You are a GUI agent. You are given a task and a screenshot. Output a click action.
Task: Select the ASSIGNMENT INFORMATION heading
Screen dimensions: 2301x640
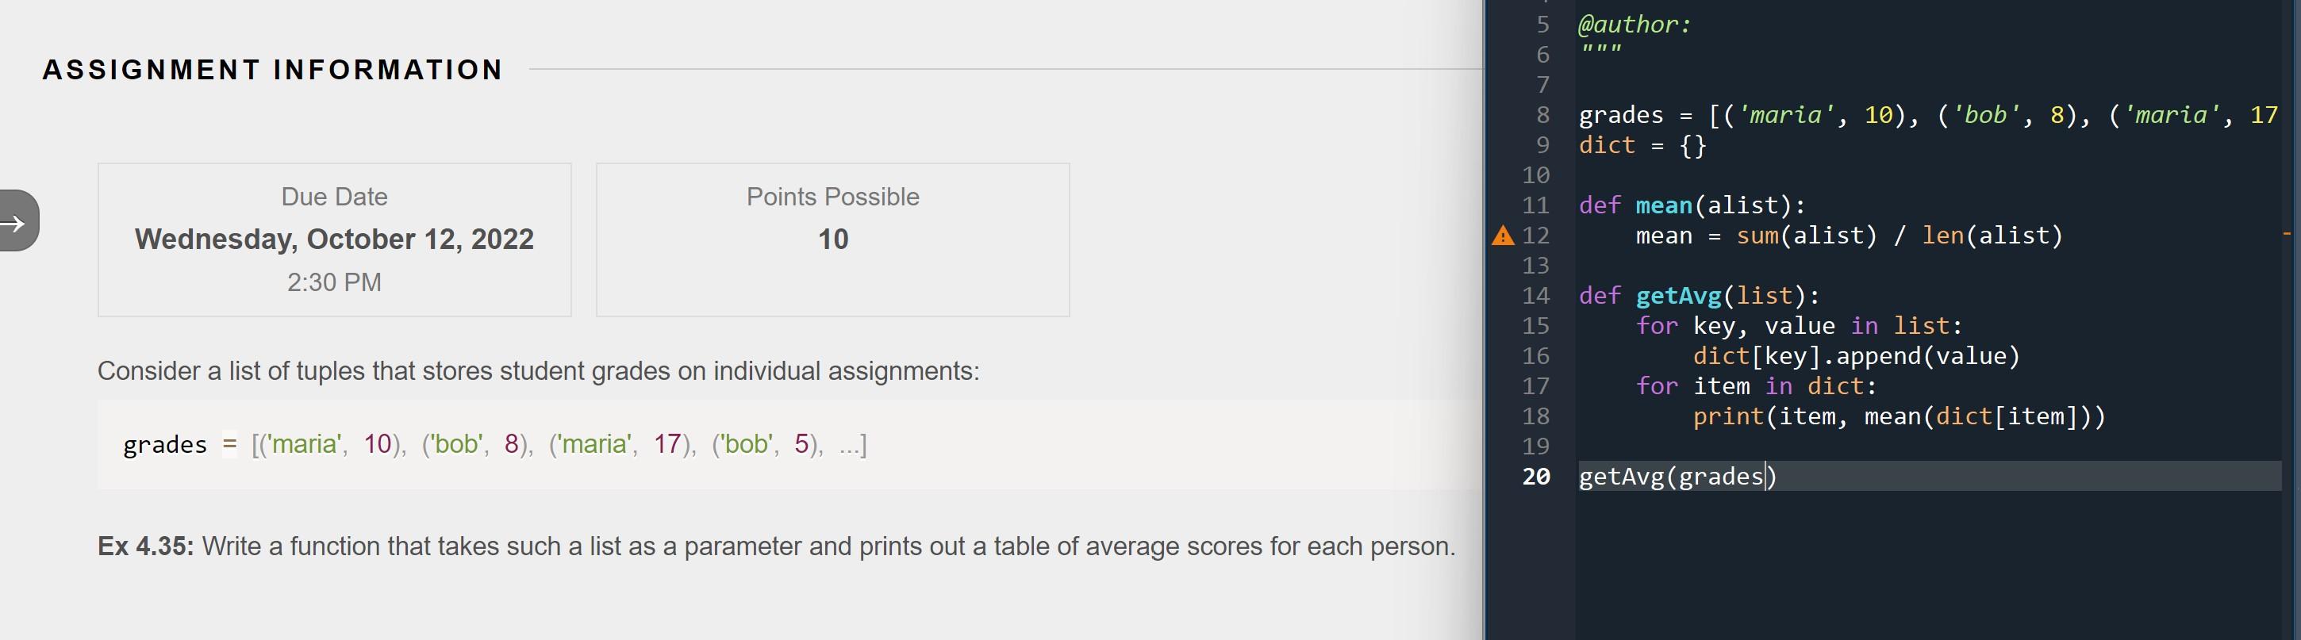point(272,70)
